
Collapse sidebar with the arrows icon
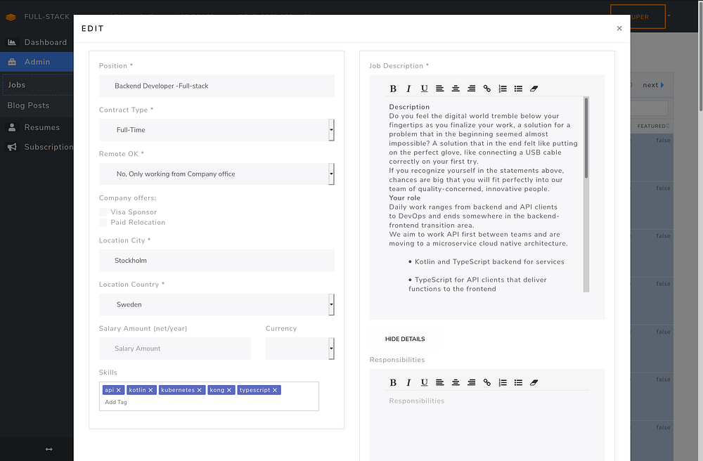[49, 449]
